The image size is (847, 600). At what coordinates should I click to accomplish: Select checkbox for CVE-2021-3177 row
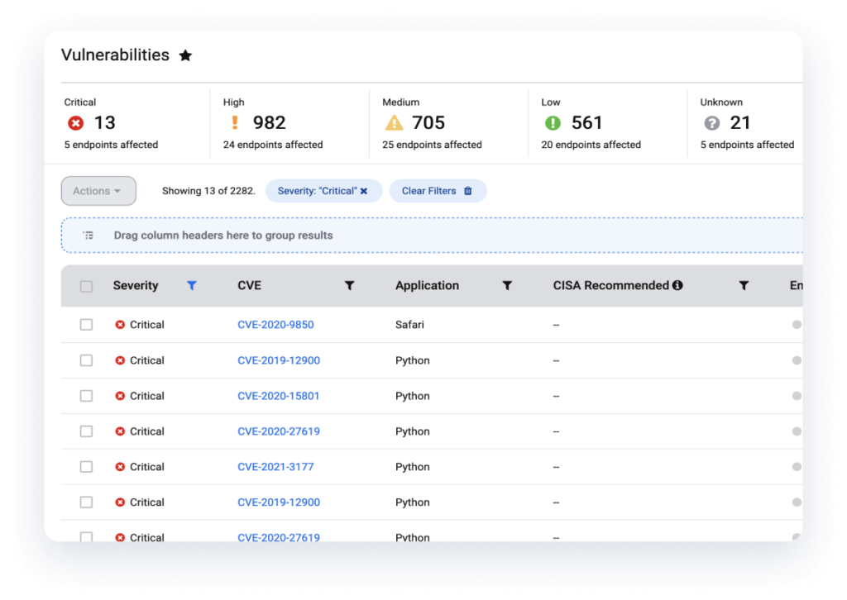[86, 467]
